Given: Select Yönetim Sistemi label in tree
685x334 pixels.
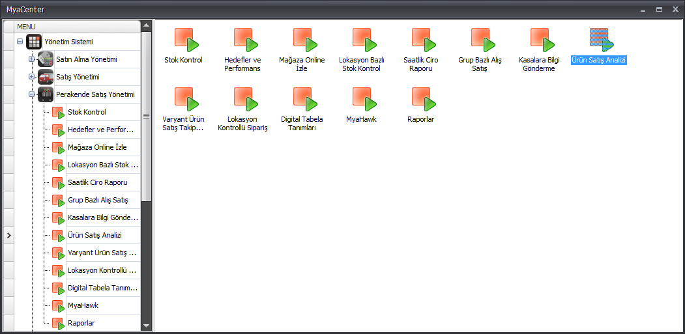Looking at the screenshot, I should click(68, 42).
